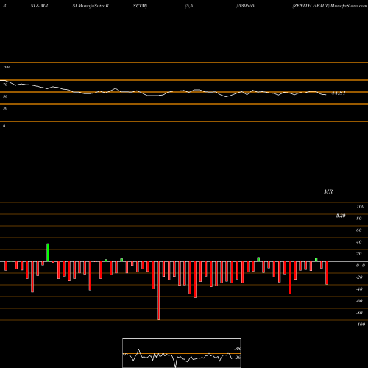
Task: Click the MR axis label -60
Action: click(359, 301)
